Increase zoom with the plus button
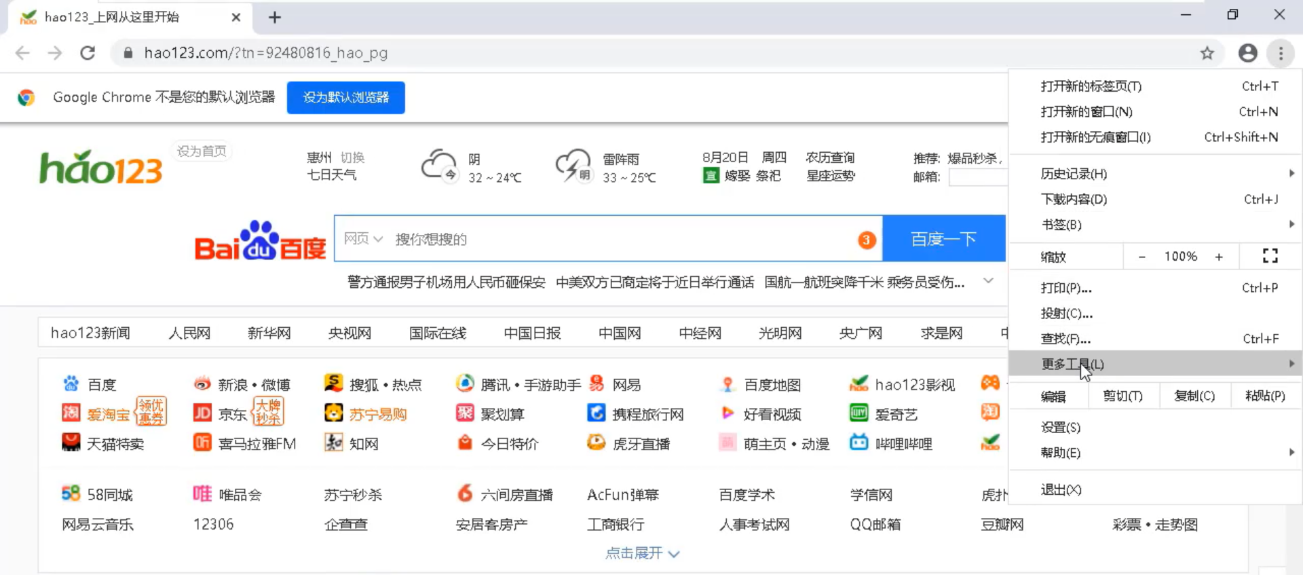1303x575 pixels. tap(1219, 257)
